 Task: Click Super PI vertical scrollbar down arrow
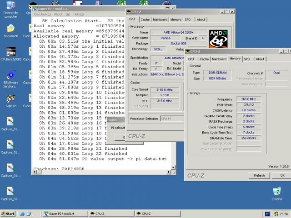[x=173, y=167]
